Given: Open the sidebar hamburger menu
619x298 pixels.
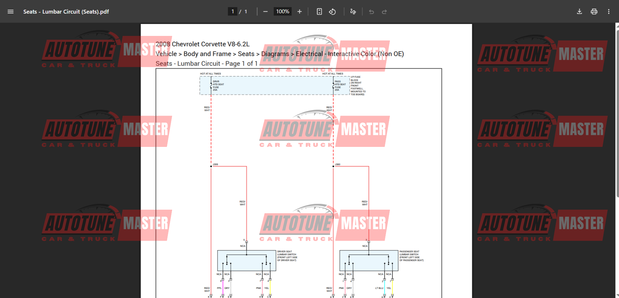Looking at the screenshot, I should coord(10,12).
